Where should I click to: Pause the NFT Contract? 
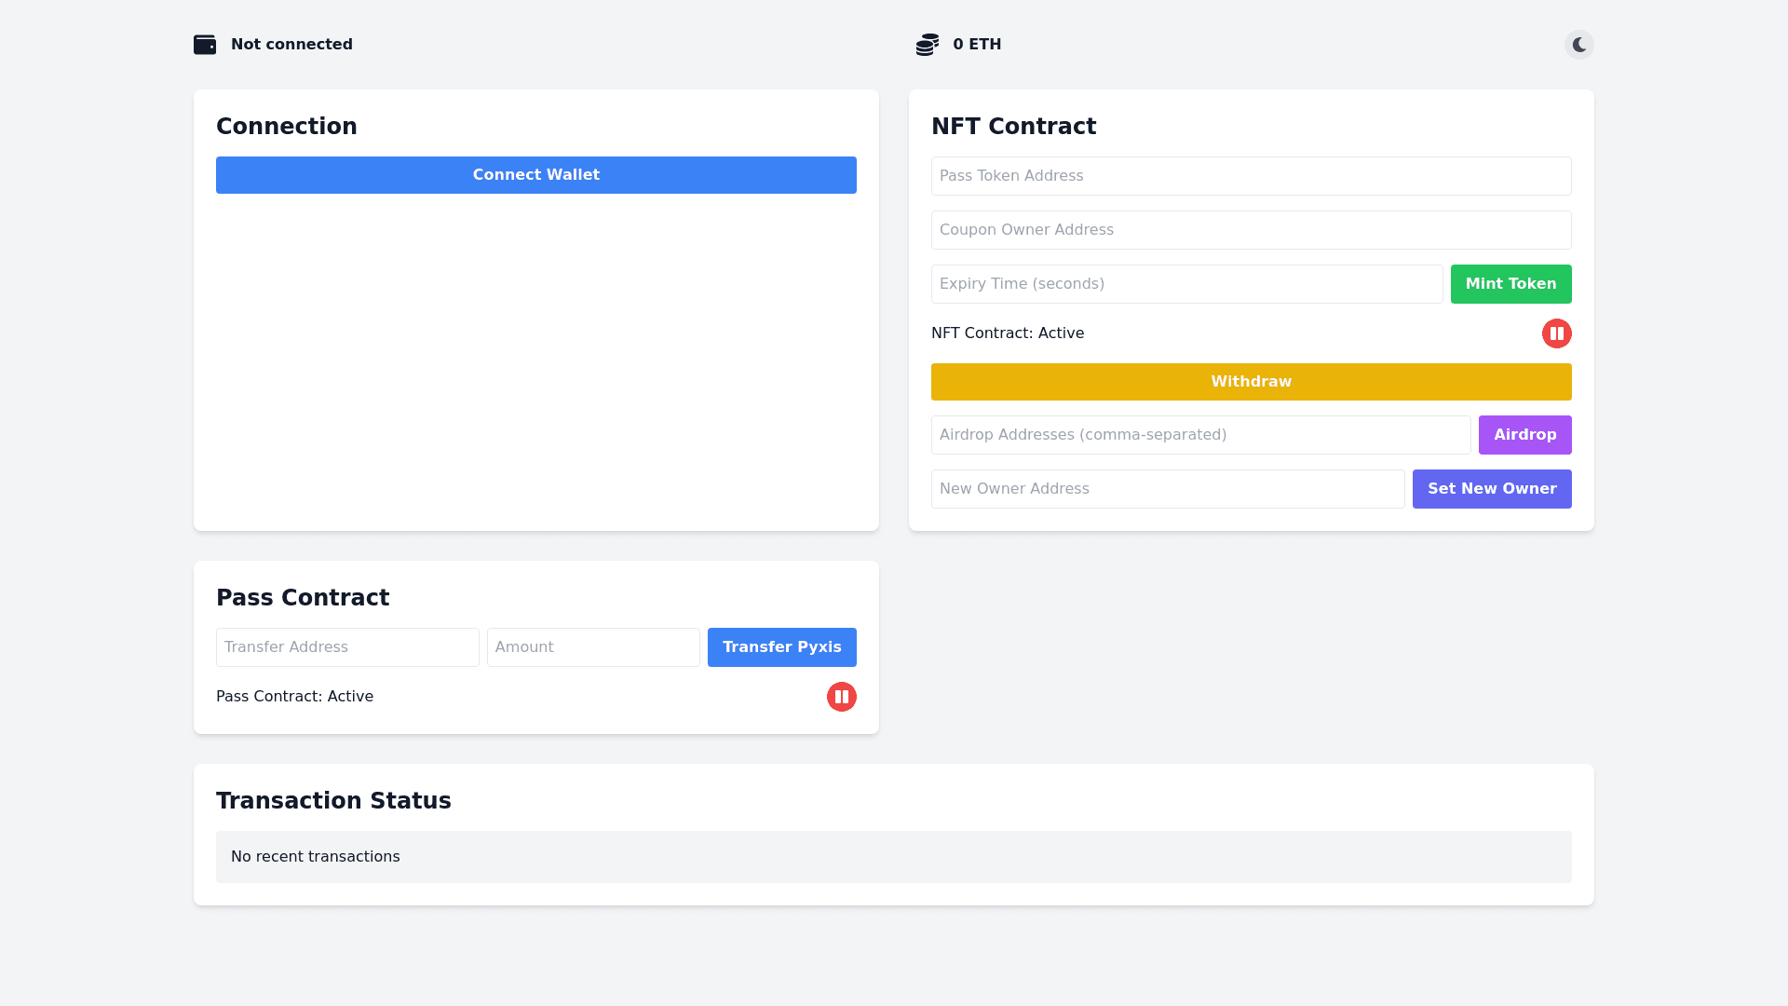[x=1556, y=333]
